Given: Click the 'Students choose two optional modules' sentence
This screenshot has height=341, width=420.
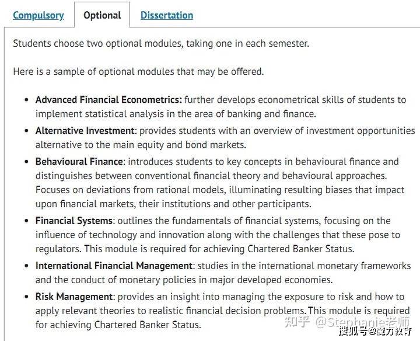Looking at the screenshot, I should click(161, 43).
